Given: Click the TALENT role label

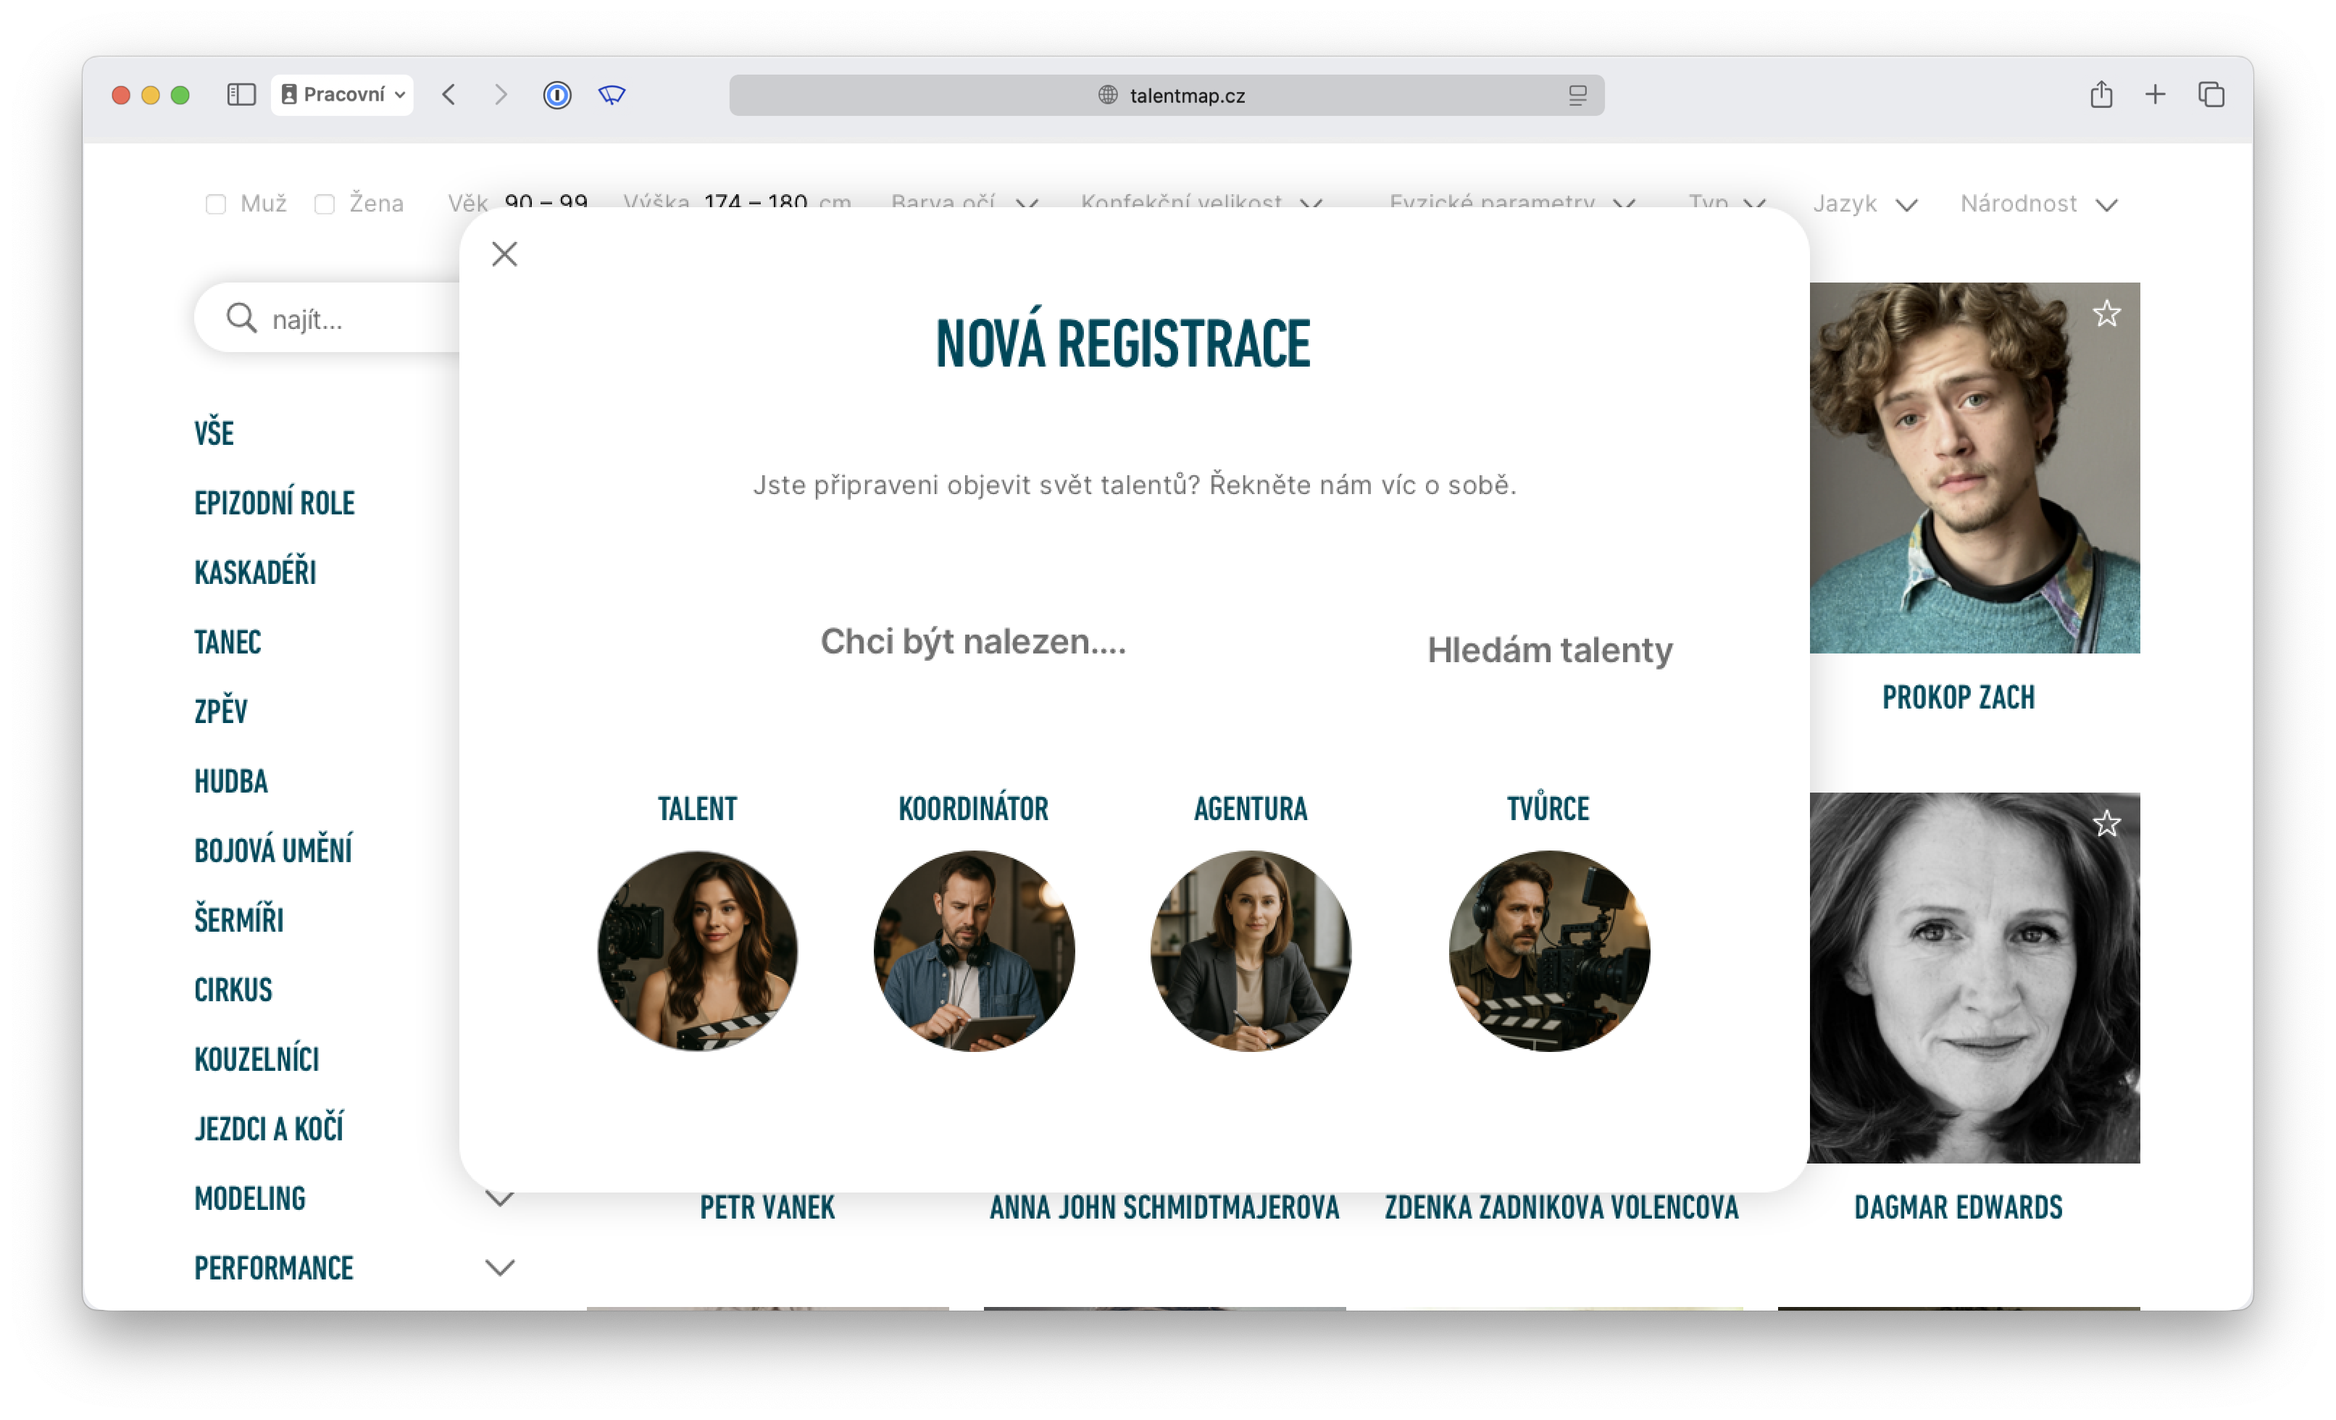Looking at the screenshot, I should pos(698,809).
